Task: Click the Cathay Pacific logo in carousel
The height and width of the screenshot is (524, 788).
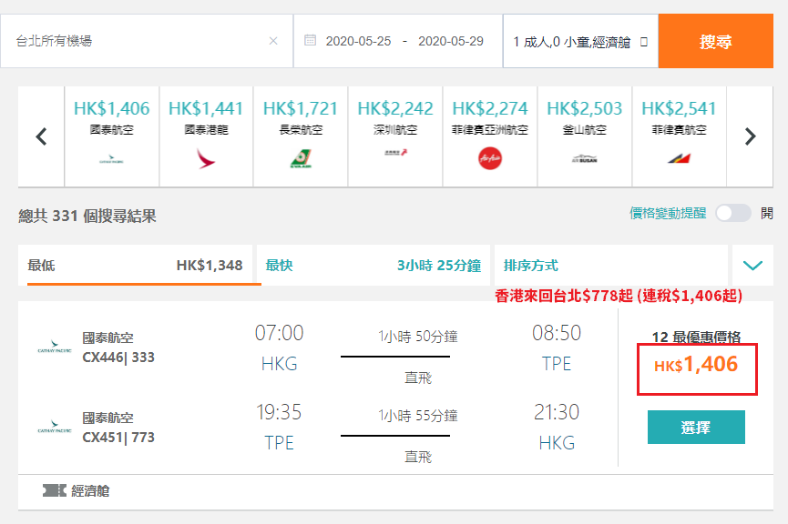Action: click(111, 159)
